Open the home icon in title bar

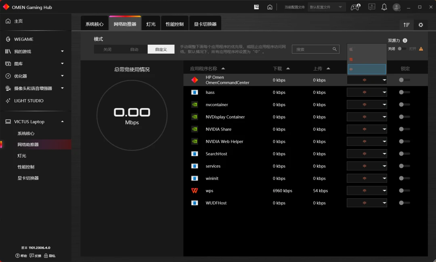[270, 7]
